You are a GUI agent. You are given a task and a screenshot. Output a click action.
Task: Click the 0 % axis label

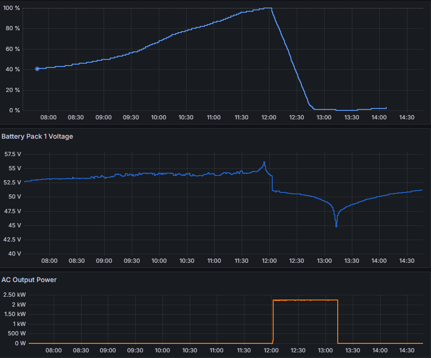[x=14, y=110]
